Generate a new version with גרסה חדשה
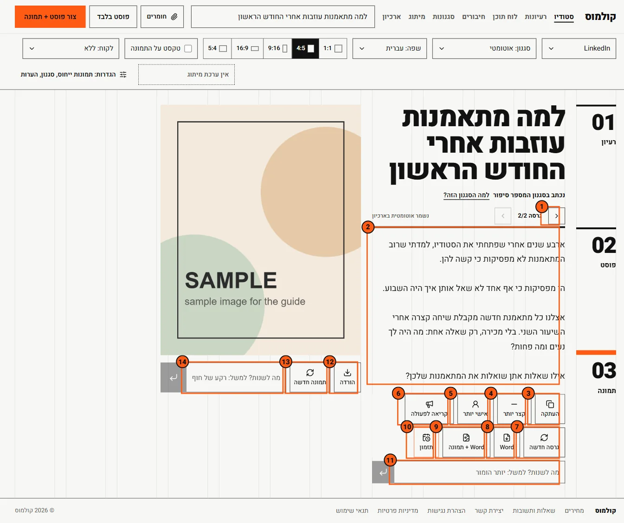Viewport: 624px width, 523px height. 544,442
